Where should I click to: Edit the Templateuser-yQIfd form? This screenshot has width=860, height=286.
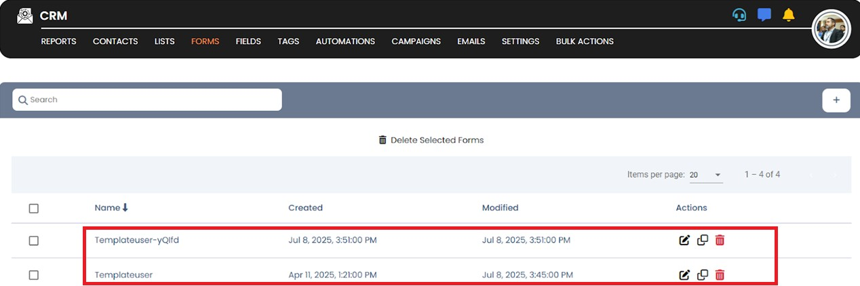(x=685, y=240)
